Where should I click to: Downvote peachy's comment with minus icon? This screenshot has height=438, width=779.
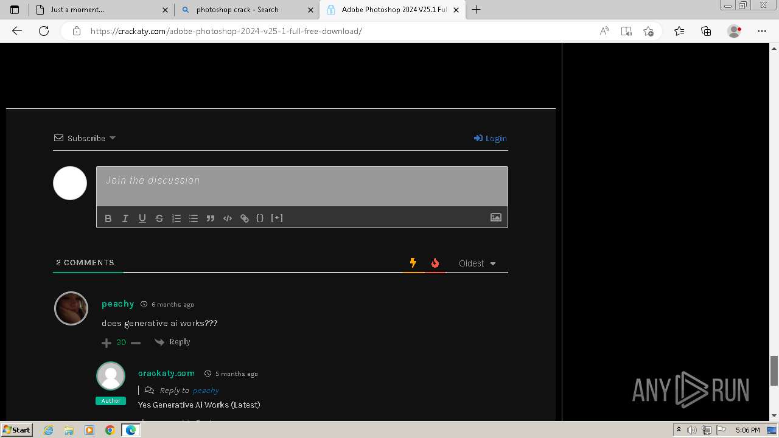click(136, 343)
